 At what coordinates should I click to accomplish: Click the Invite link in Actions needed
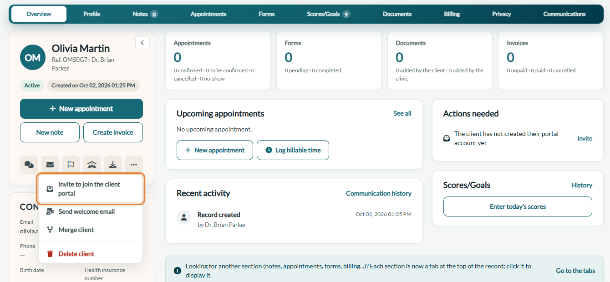coord(585,138)
